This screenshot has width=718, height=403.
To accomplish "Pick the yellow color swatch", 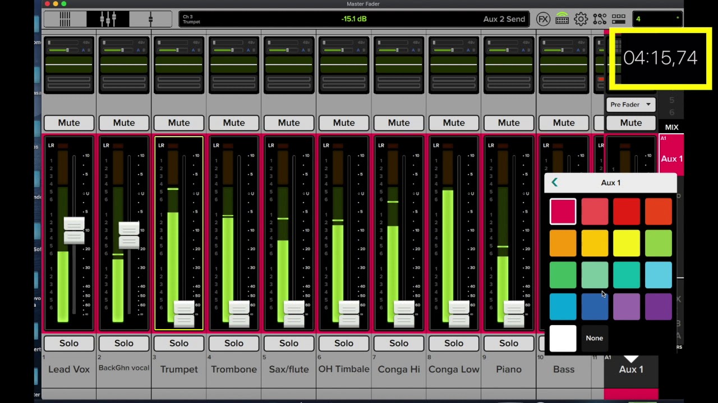I will pos(627,243).
